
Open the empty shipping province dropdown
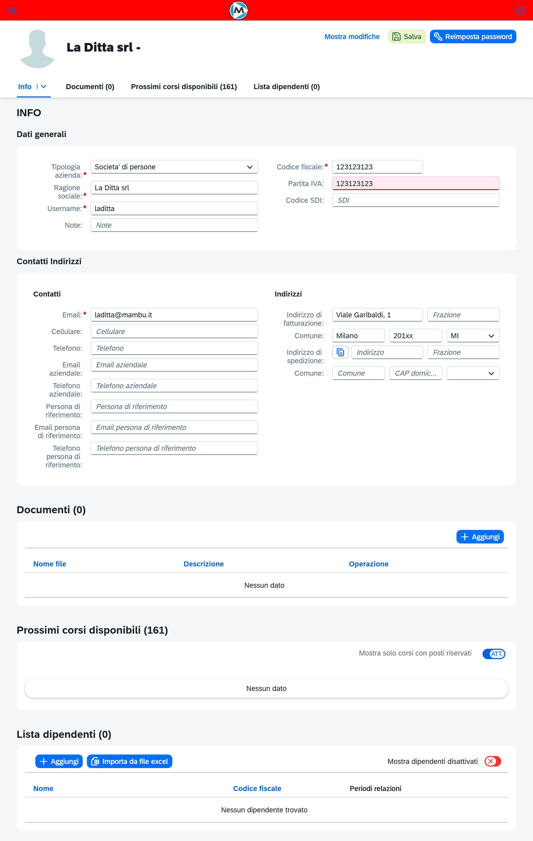point(473,373)
